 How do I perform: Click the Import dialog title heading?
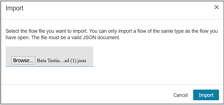(x=15, y=8)
